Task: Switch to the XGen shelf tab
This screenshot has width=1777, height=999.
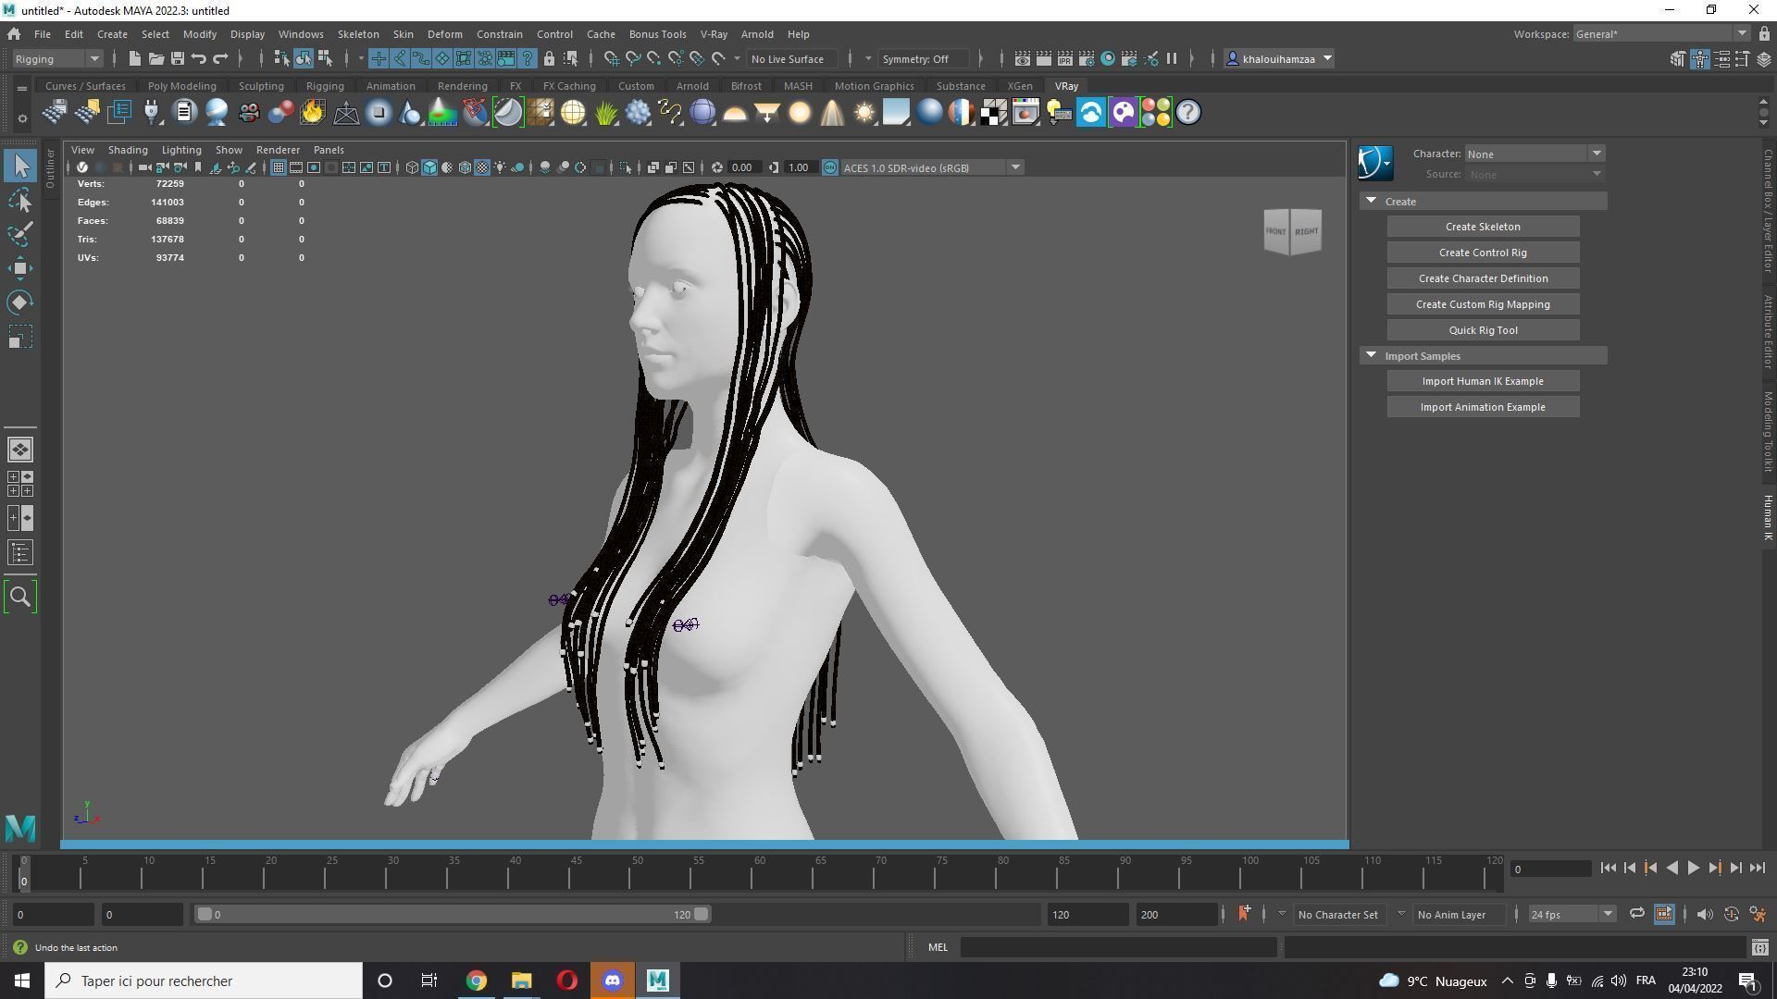Action: [x=1020, y=86]
